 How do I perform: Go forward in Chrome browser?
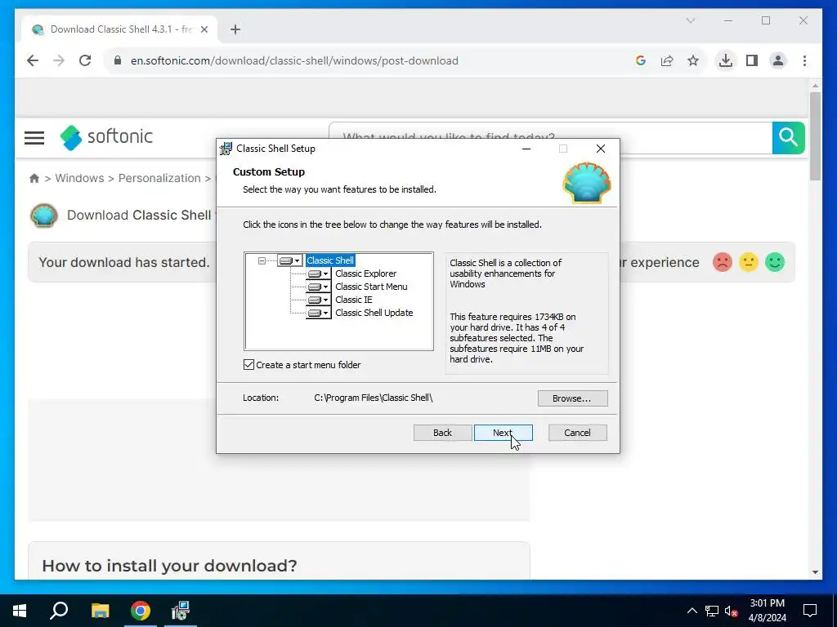[59, 60]
